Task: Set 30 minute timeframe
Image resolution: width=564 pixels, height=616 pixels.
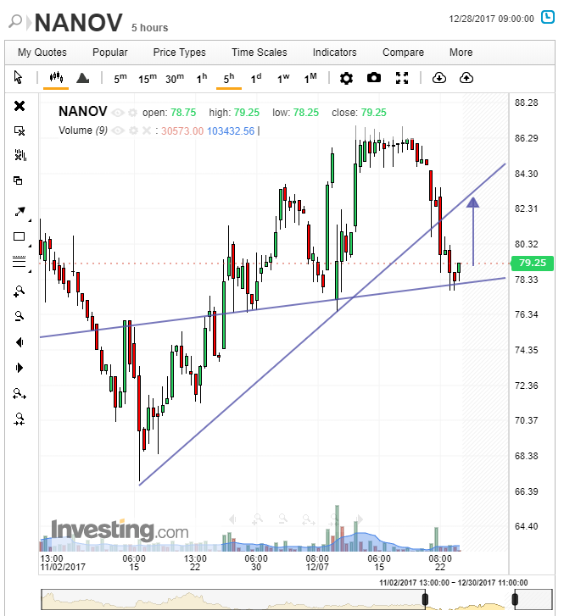Action: [x=175, y=78]
